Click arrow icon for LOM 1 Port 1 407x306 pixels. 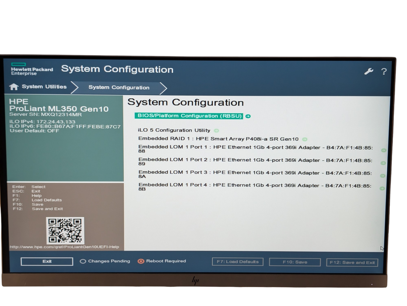[383, 150]
